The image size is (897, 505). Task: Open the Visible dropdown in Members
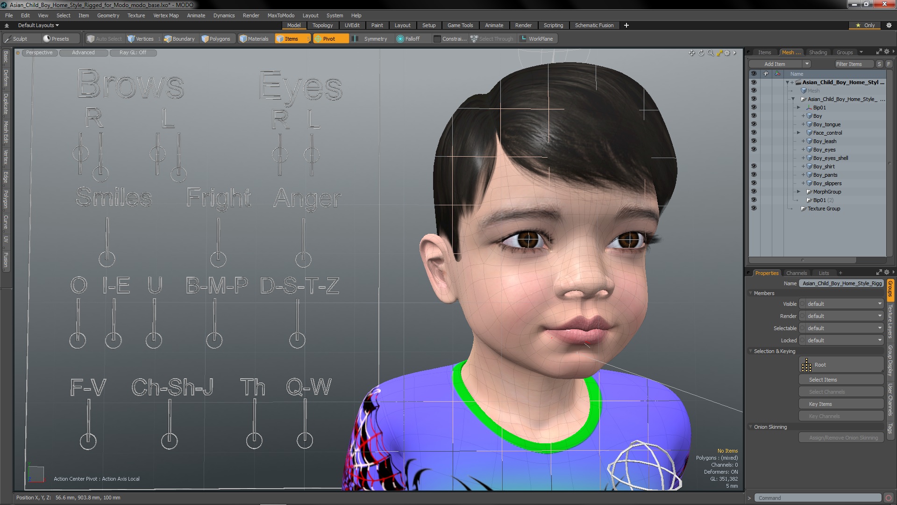[x=841, y=304]
